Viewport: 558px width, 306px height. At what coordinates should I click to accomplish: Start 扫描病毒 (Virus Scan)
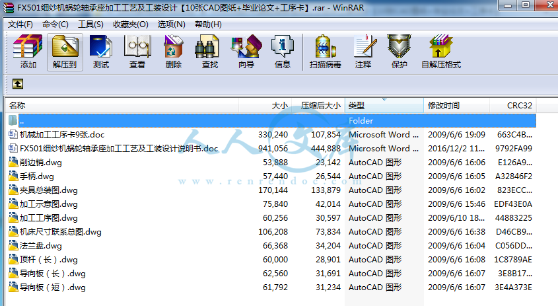click(325, 46)
